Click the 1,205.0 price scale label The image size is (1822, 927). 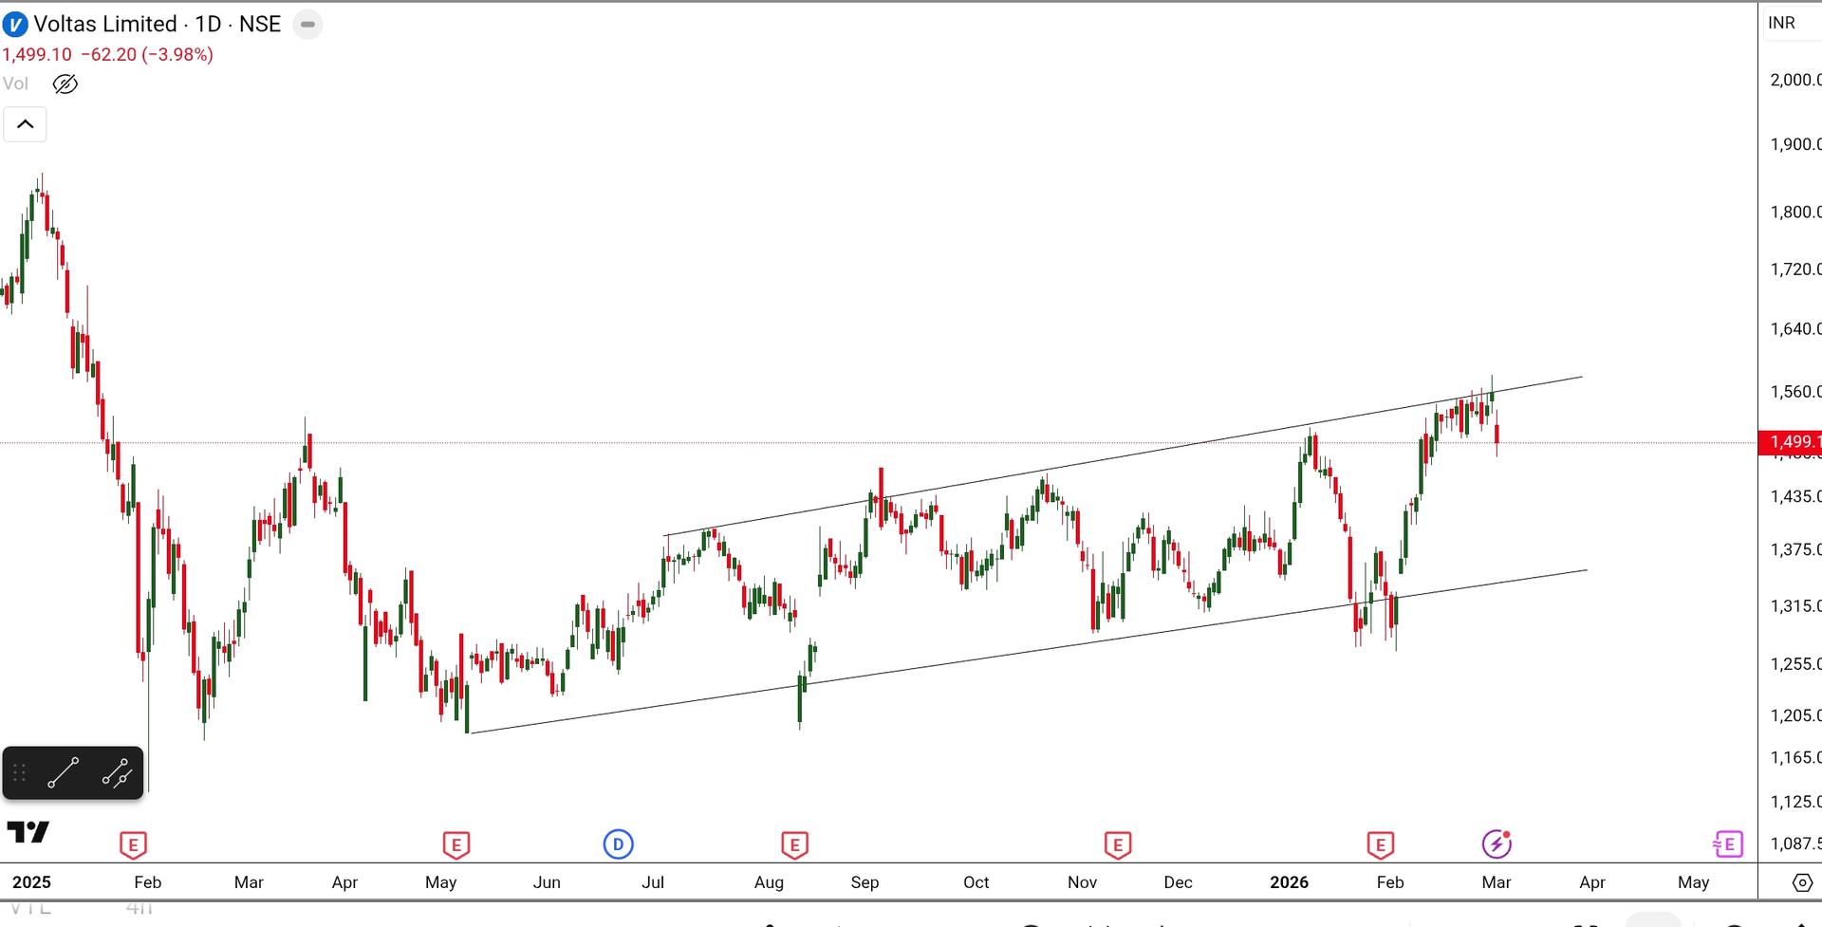click(x=1795, y=715)
